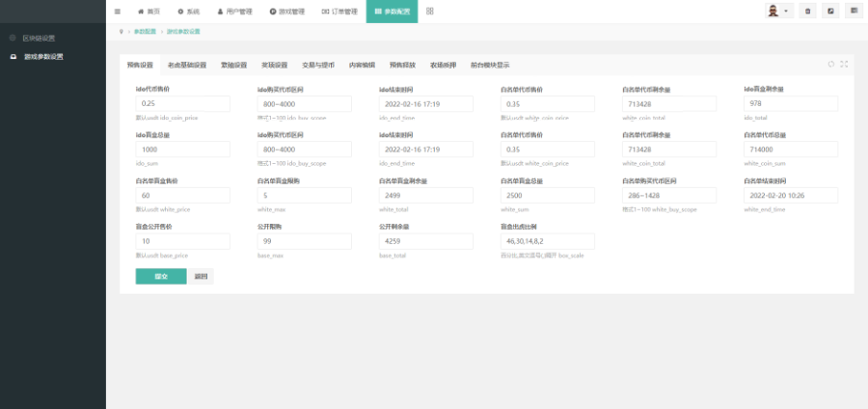
Task: Open the user avatar dropdown
Action: [779, 11]
